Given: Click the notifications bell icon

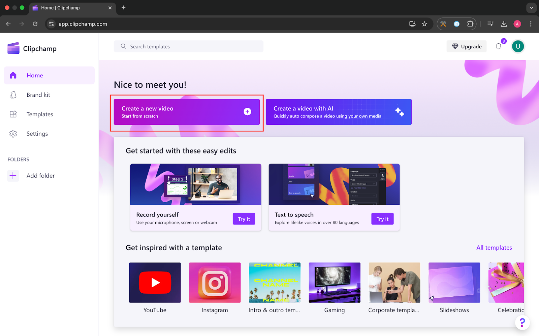Looking at the screenshot, I should [x=499, y=46].
